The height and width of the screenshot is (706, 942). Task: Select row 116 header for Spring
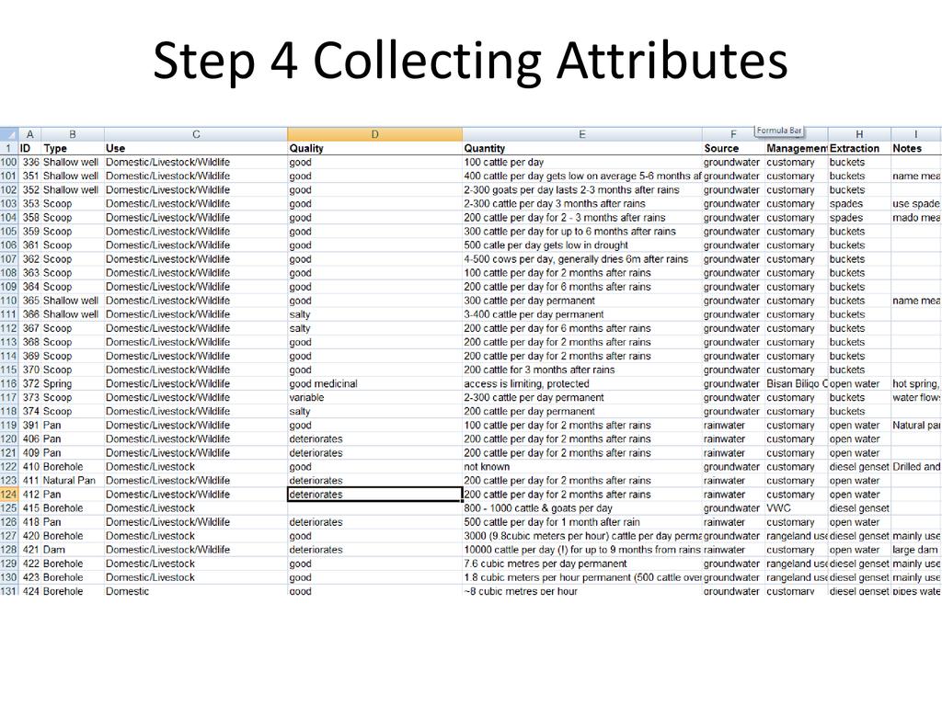(x=9, y=384)
